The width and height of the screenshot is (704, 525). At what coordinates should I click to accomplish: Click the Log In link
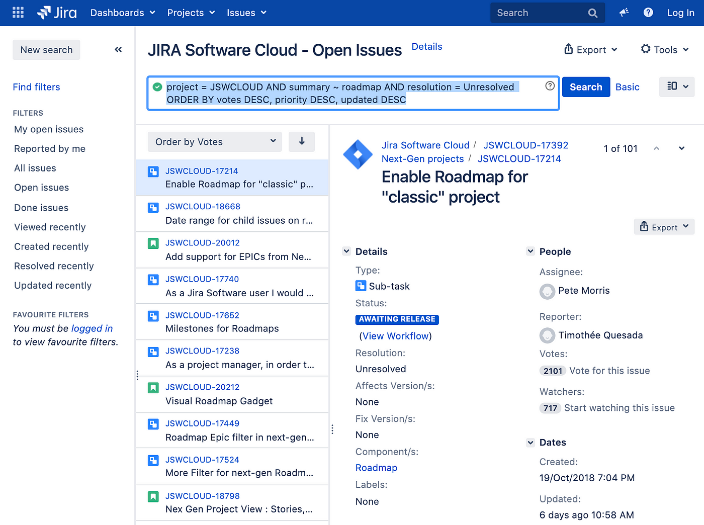680,13
